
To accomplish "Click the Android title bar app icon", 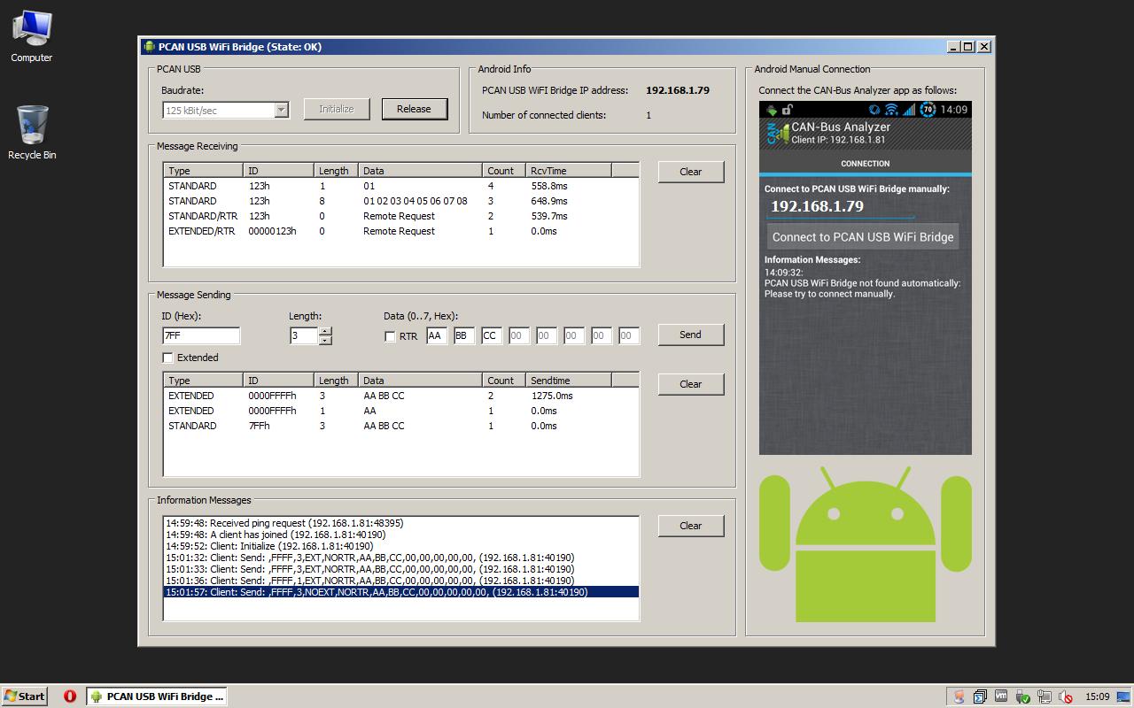I will 149,47.
